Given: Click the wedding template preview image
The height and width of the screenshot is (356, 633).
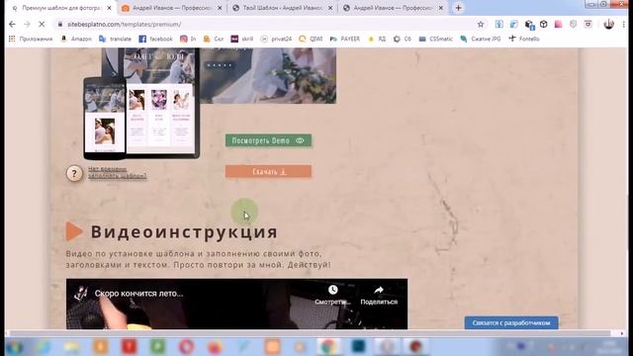Looking at the screenshot, I should tap(268, 75).
